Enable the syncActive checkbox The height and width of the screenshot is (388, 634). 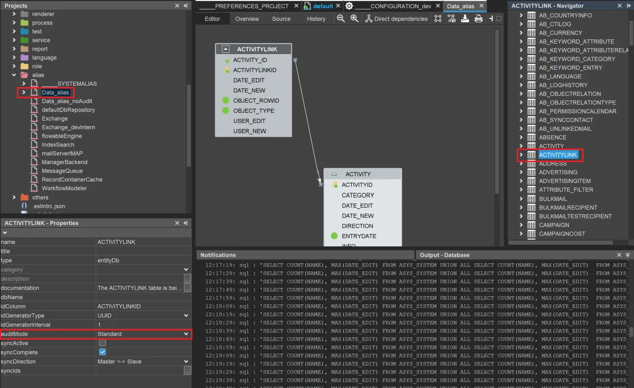102,343
